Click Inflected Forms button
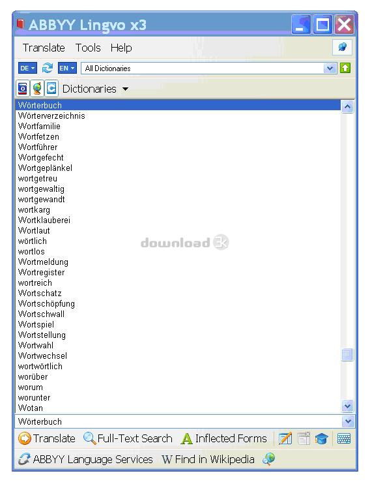 tap(224, 438)
